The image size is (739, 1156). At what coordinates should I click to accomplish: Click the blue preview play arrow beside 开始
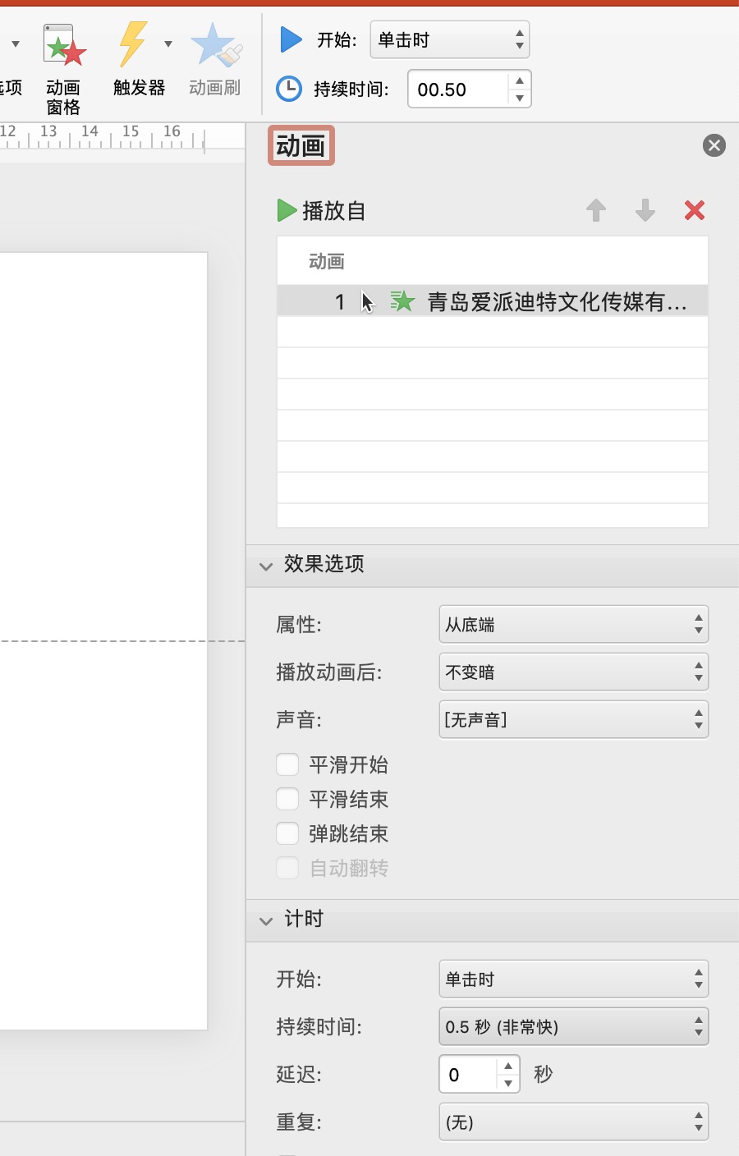click(x=291, y=39)
